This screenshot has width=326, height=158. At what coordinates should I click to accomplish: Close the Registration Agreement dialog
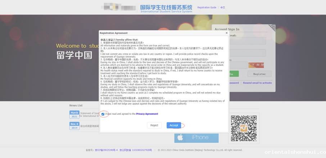pos(226,33)
